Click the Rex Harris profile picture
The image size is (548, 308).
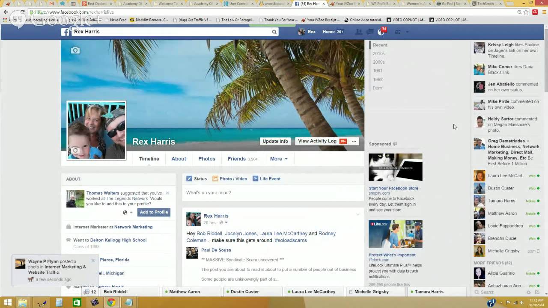(96, 130)
